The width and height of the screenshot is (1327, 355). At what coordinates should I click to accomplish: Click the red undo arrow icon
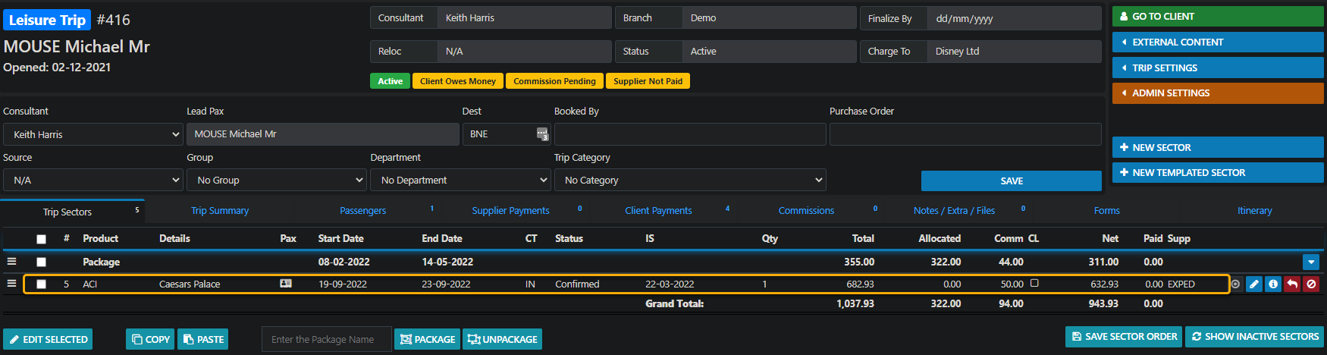click(x=1292, y=284)
